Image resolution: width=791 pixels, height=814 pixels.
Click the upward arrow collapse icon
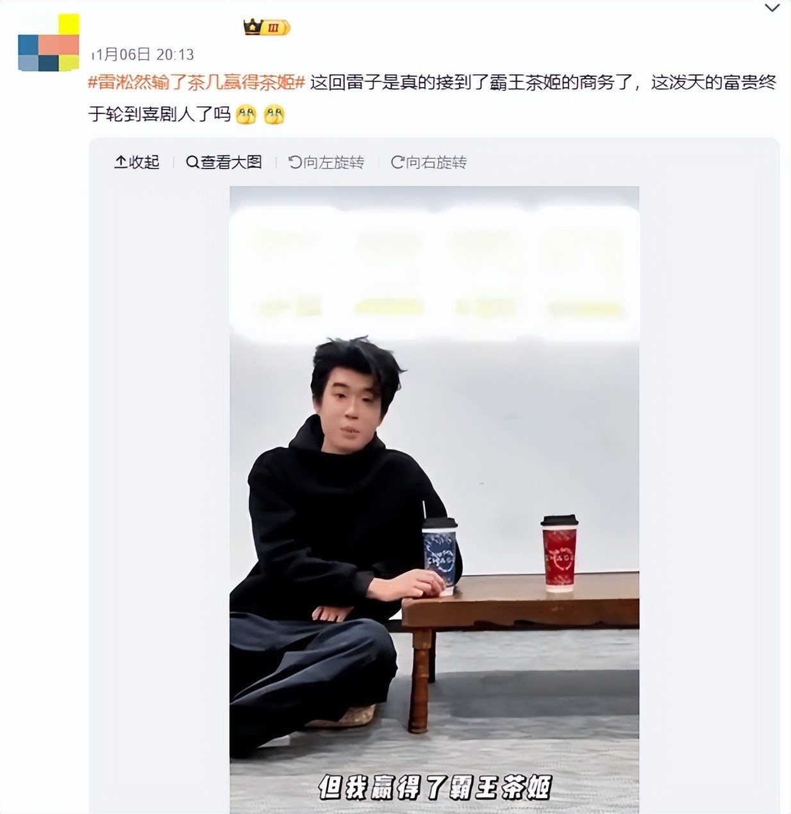coord(121,162)
